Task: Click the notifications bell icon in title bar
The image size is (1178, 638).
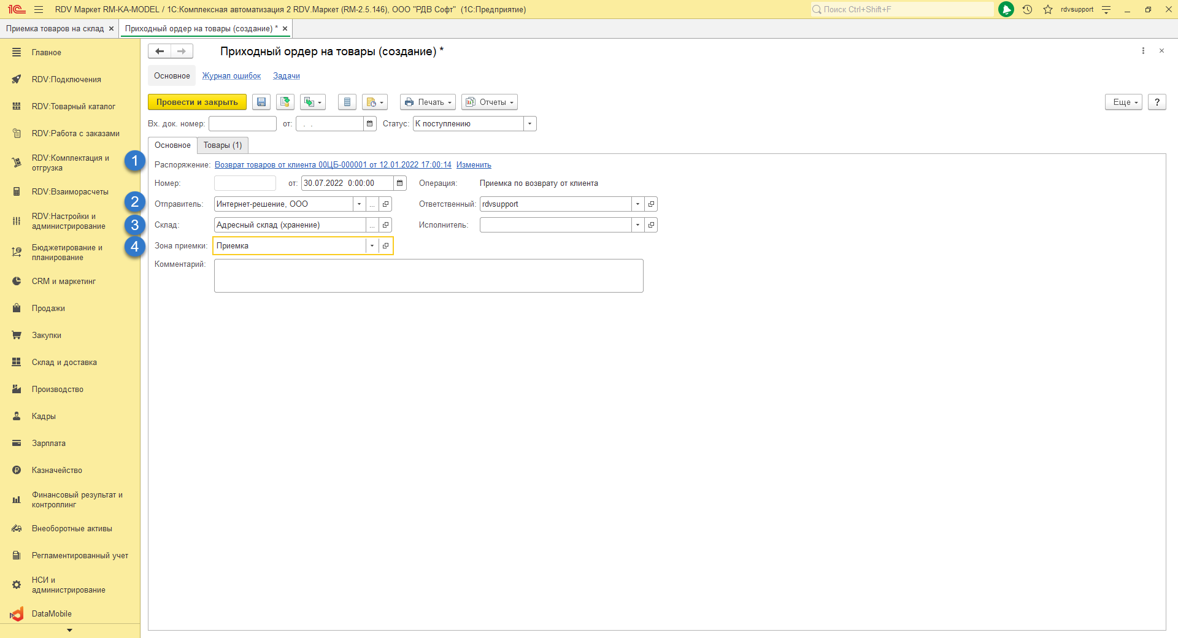Action: click(1006, 9)
